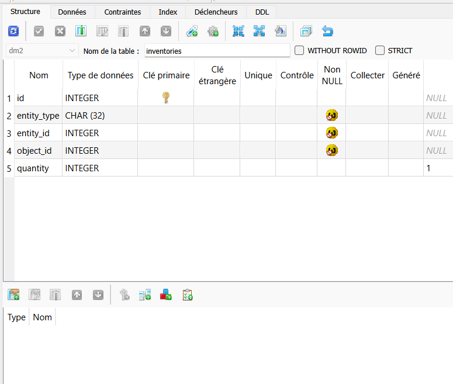Switch to the Données tab
Image resolution: width=453 pixels, height=384 pixels.
[x=72, y=12]
